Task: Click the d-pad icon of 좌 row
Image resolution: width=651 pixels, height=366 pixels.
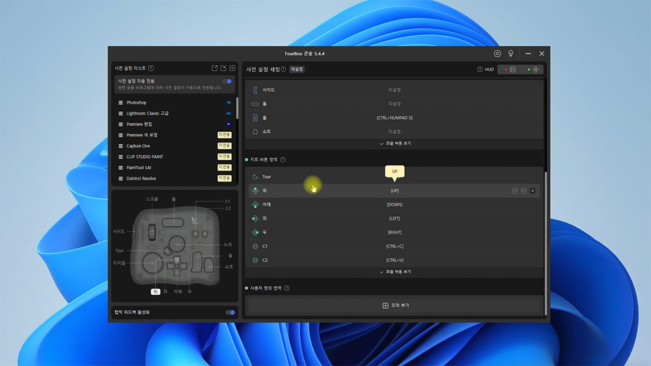Action: click(255, 218)
